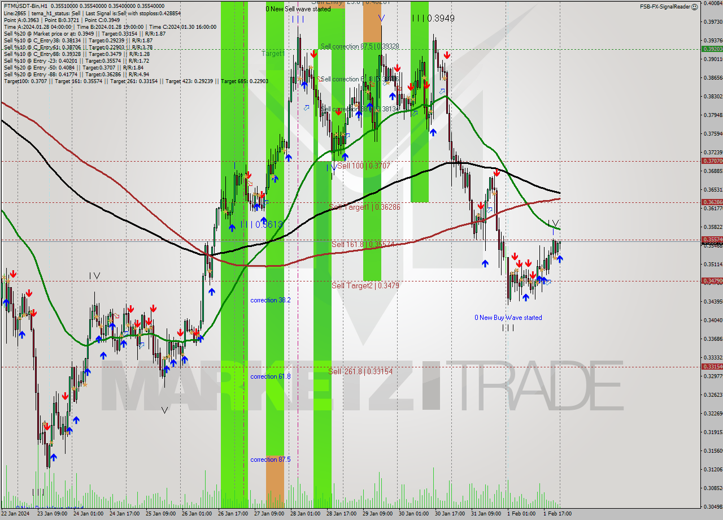Click the '28 Jan 01:00' time axis label
Screen dimensions: 723x520
306,514
